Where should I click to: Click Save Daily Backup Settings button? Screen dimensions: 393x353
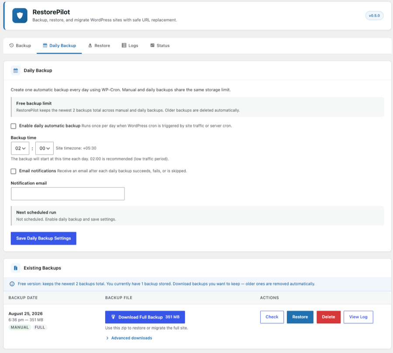coord(44,238)
